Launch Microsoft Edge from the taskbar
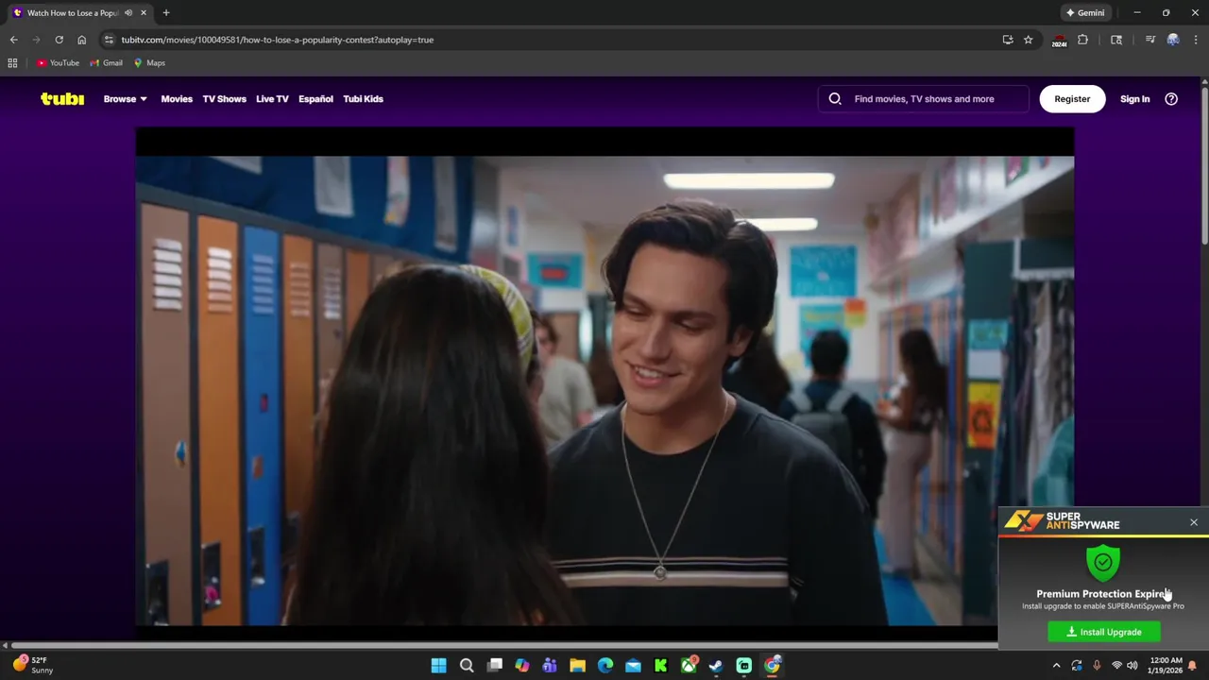Viewport: 1209px width, 680px height. [x=605, y=666]
